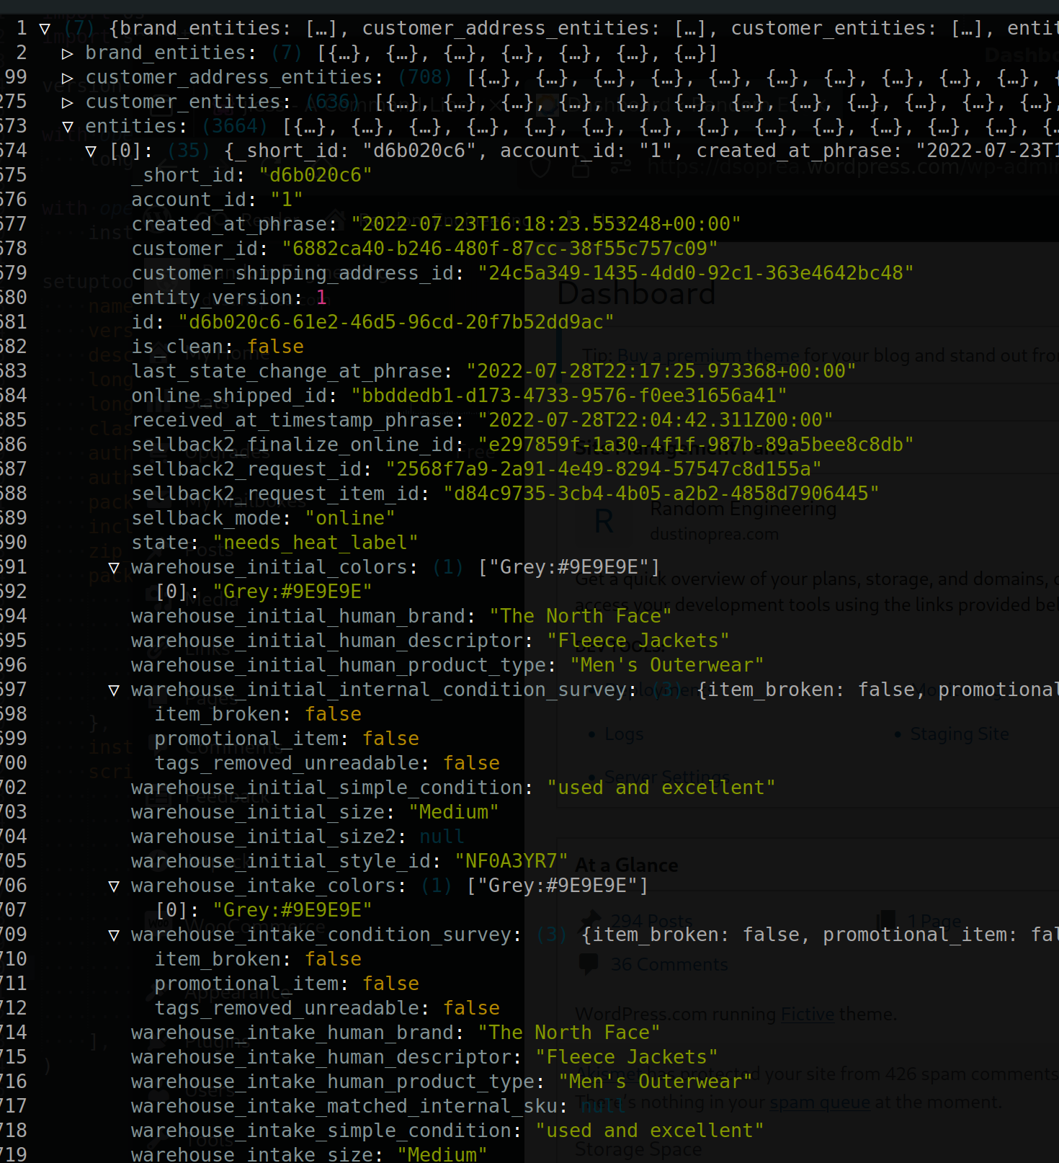Select the warehouse_intake_matched_internal_sku key

[344, 1106]
